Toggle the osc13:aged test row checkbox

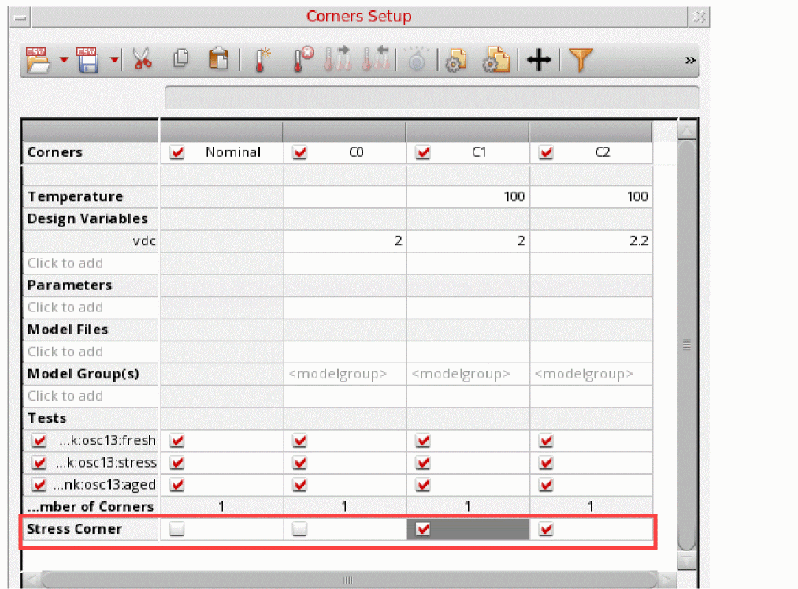coord(39,485)
